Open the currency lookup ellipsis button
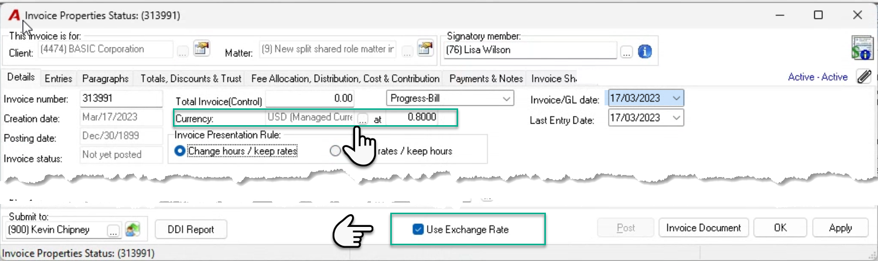878x261 pixels. pos(362,119)
